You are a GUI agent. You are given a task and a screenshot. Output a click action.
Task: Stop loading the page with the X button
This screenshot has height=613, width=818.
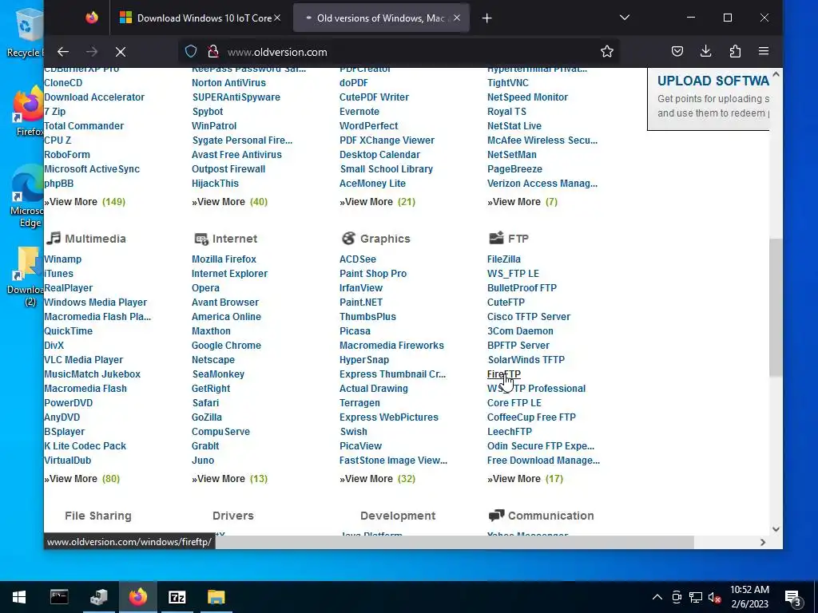(x=121, y=52)
